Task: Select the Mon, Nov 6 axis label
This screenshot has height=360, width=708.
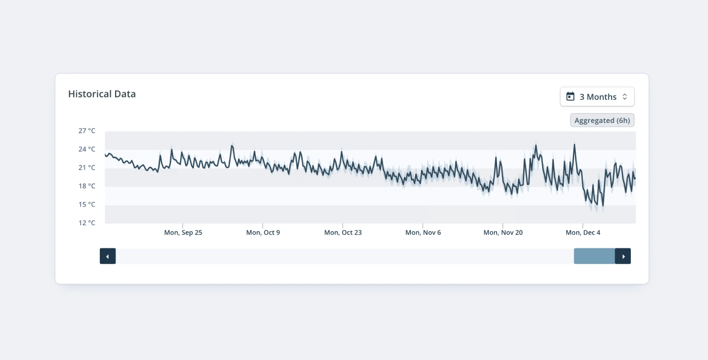Action: (x=423, y=233)
